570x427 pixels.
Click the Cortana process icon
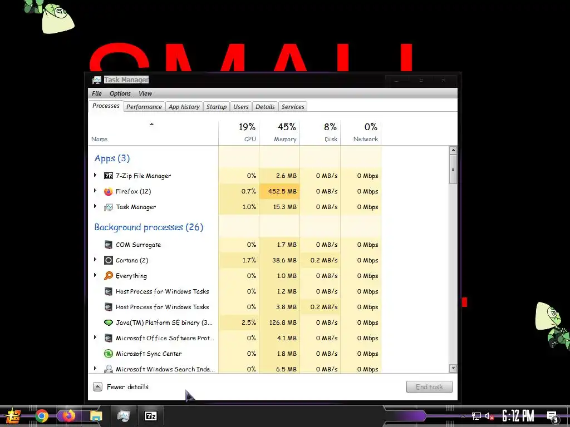pyautogui.click(x=109, y=260)
